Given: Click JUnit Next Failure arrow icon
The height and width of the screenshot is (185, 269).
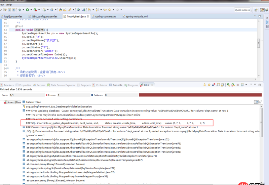Looking at the screenshot, I should click(204, 85).
